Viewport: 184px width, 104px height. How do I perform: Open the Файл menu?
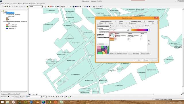point(3,4)
